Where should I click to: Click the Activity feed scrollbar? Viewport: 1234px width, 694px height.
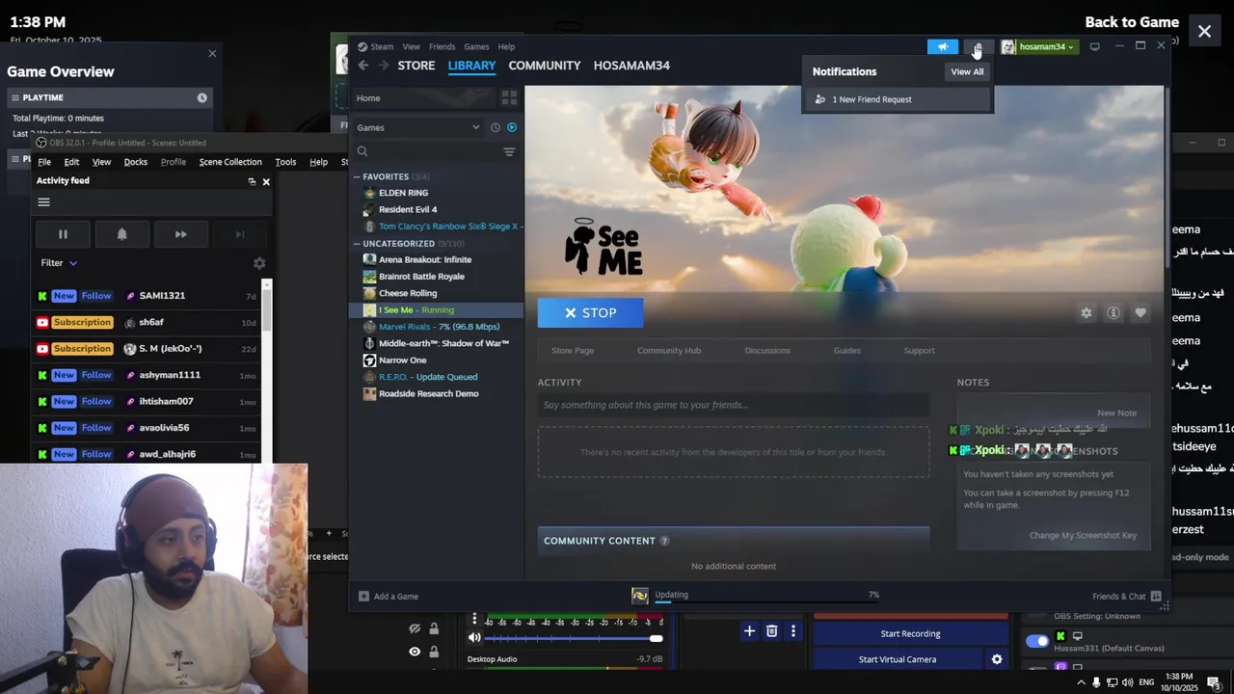[x=268, y=308]
